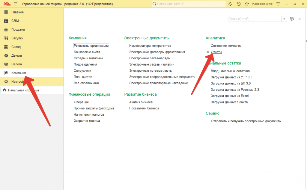Click the Продажи basket icon

(6, 30)
